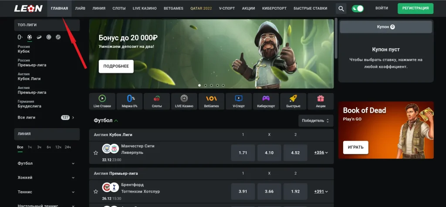
Task: Open the Акции gift tile
Action: [x=321, y=102]
